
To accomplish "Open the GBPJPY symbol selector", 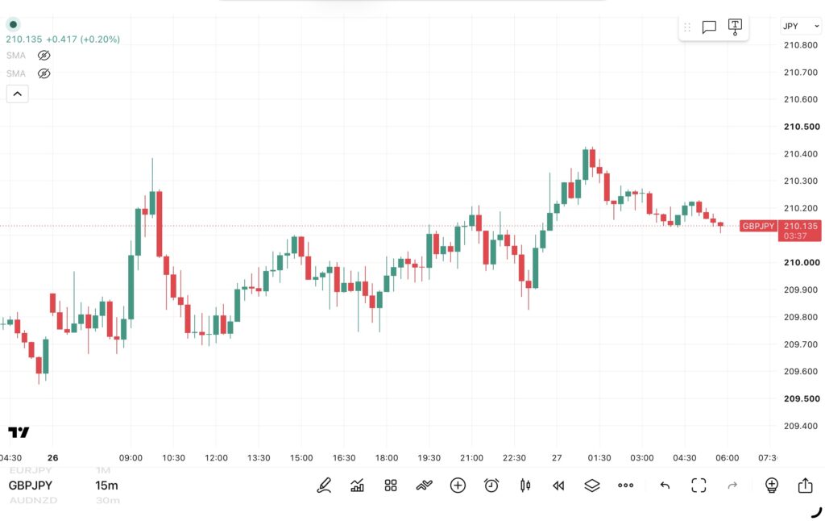I will pos(31,486).
